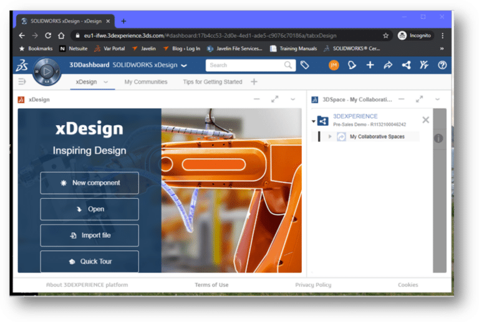The image size is (479, 322).
Task: Expand My Collaborative Spaces tree item
Action: point(330,136)
